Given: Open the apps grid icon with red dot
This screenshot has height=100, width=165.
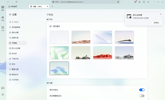Looking at the screenshot, I should pos(135,2).
